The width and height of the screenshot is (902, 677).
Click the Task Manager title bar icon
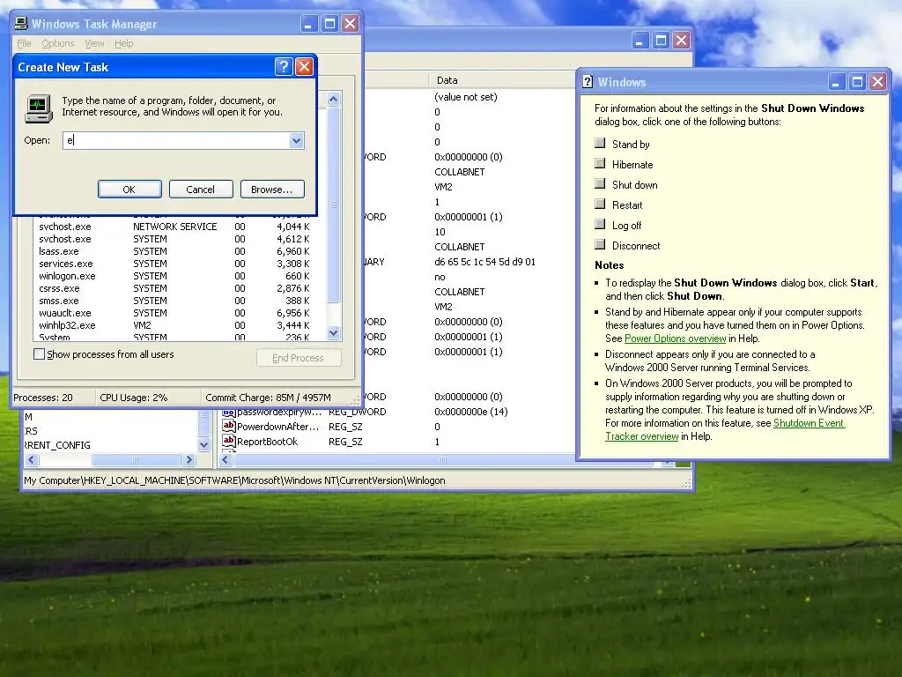[21, 23]
